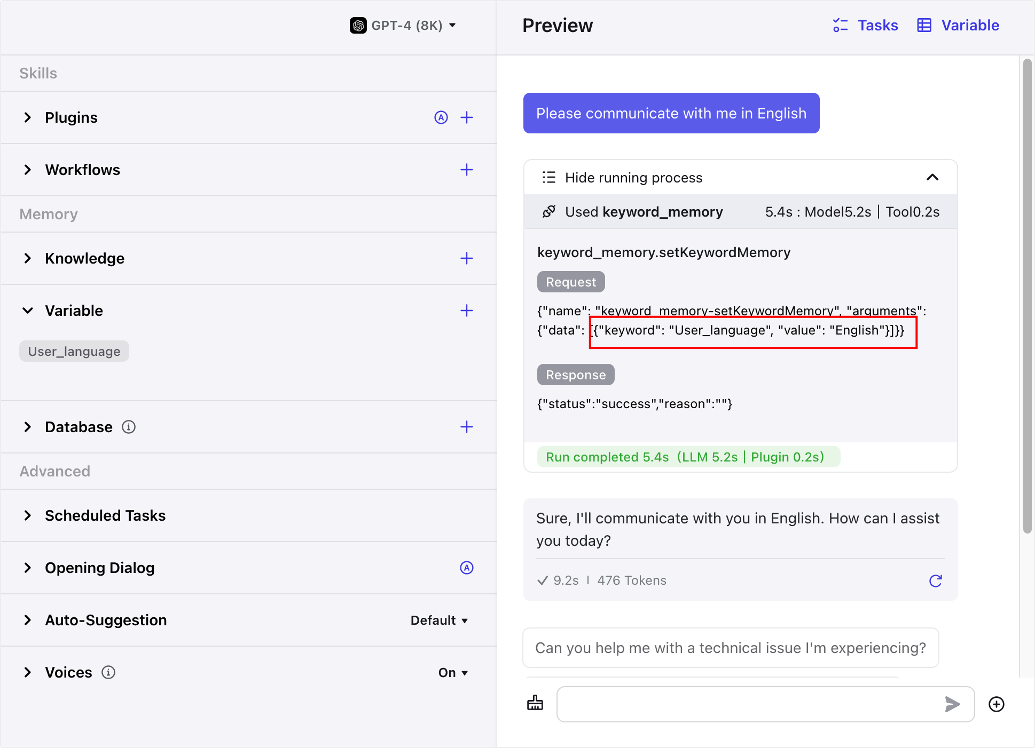Click the Preview panel scrollbar
Image resolution: width=1035 pixels, height=748 pixels.
(1028, 296)
